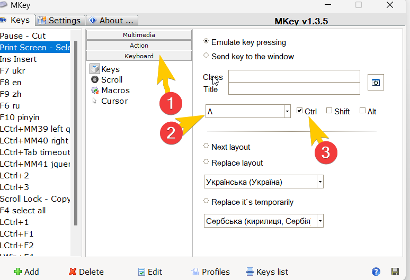This screenshot has width=410, height=280.
Task: Select 'F8 en' in key list
Action: 35,82
